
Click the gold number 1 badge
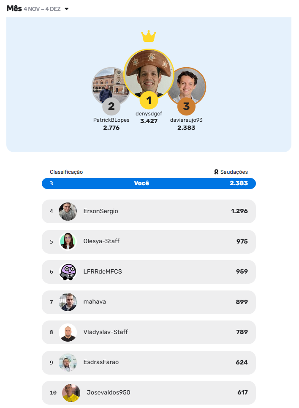149,101
